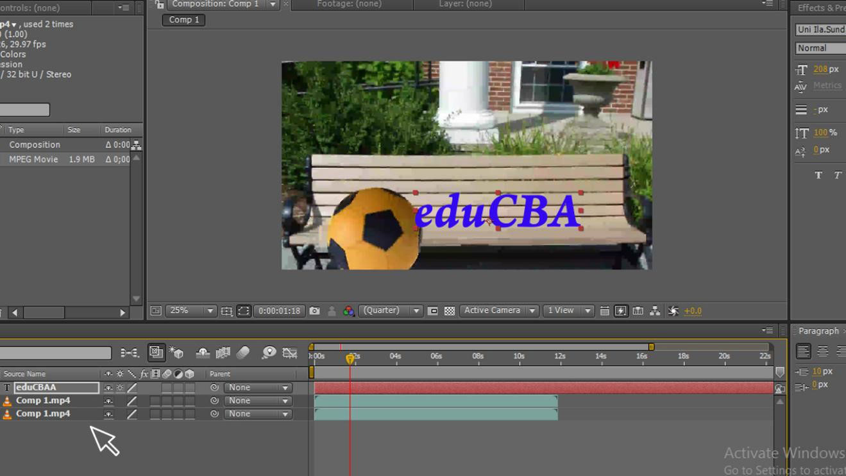The image size is (846, 476).
Task: Toggle the shy switch on eduCBAA layer
Action: pos(108,387)
